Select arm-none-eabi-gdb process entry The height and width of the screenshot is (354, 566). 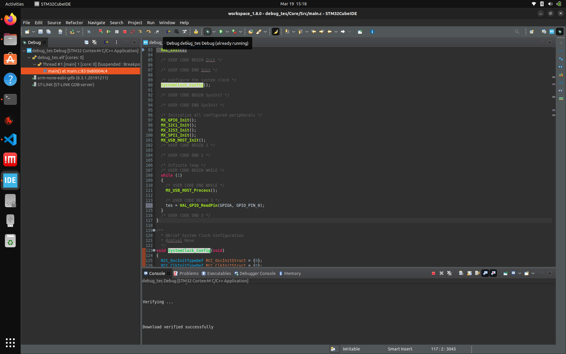point(73,78)
